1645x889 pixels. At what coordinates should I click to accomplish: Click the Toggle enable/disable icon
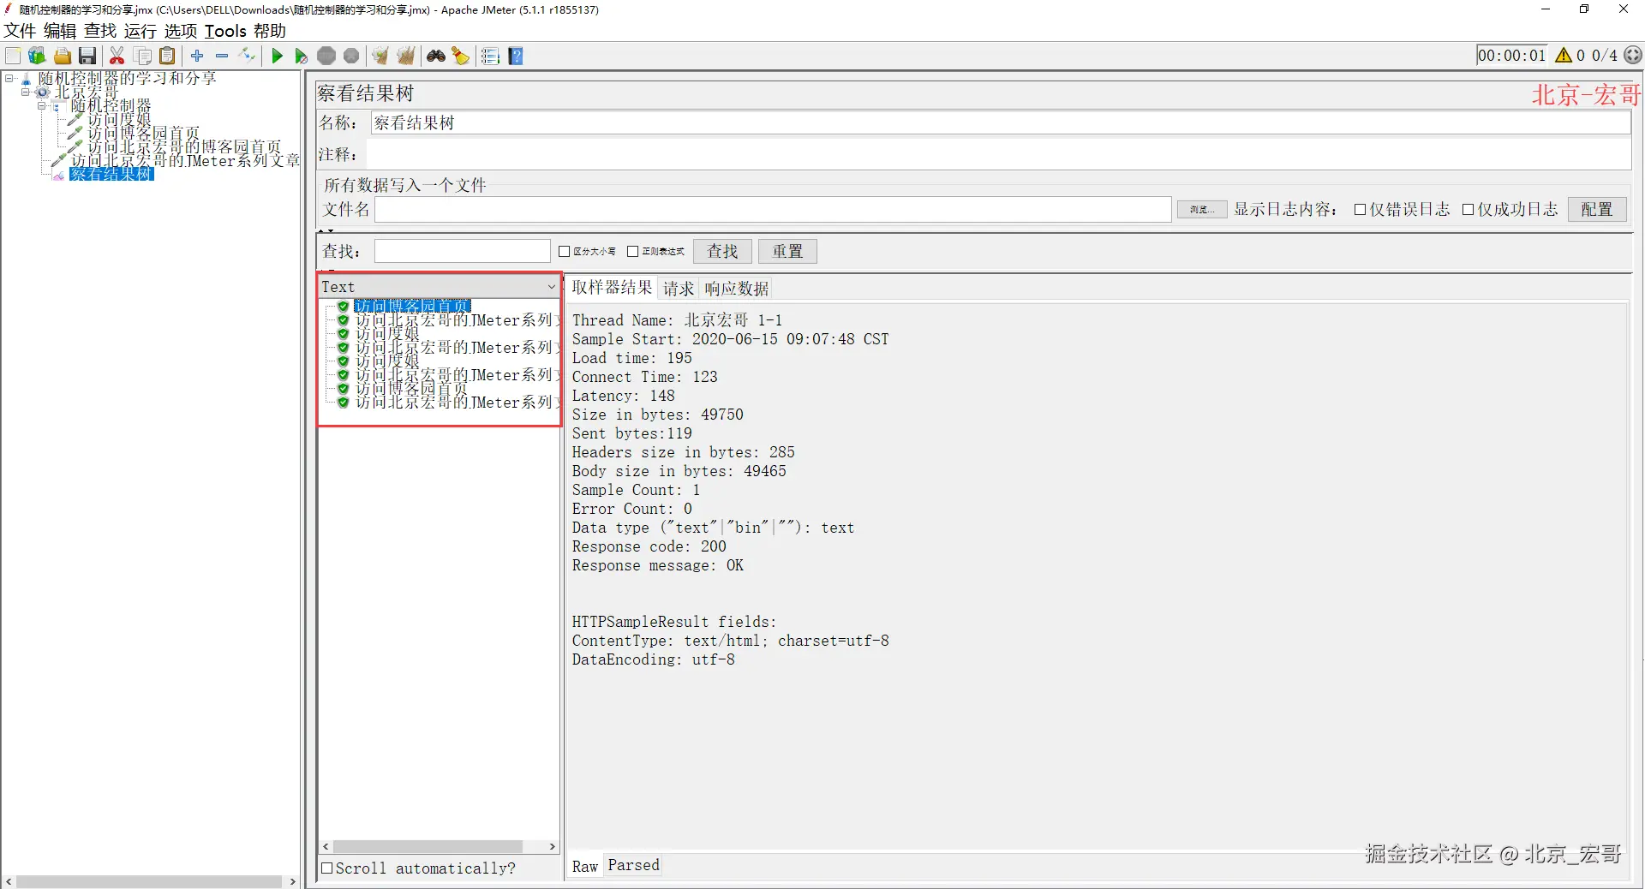pyautogui.click(x=248, y=56)
